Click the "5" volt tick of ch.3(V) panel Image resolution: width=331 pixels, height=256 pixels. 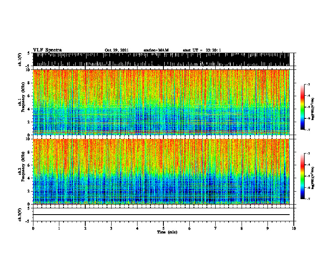coord(28,208)
